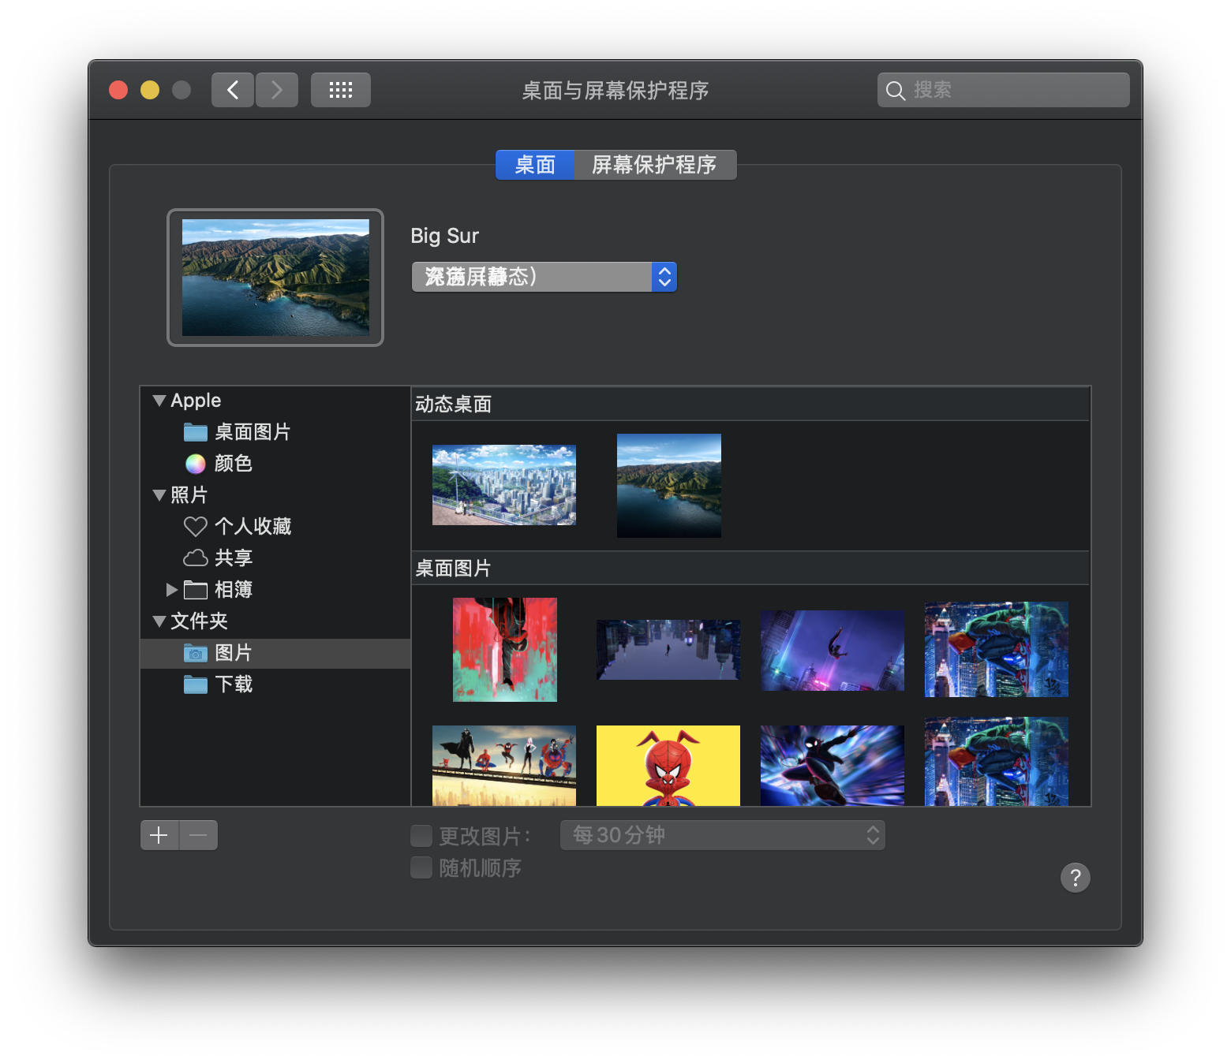Select the 桌面 tab
Screen dimensions: 1231x1063
coord(535,165)
